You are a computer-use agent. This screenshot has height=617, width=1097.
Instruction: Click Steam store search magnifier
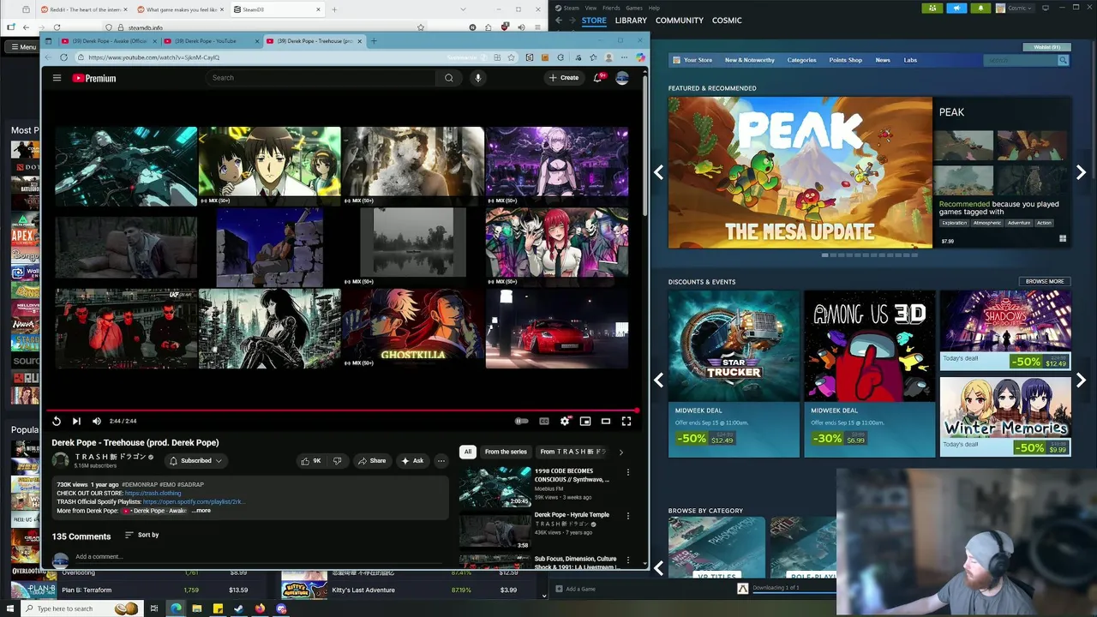pos(1063,60)
